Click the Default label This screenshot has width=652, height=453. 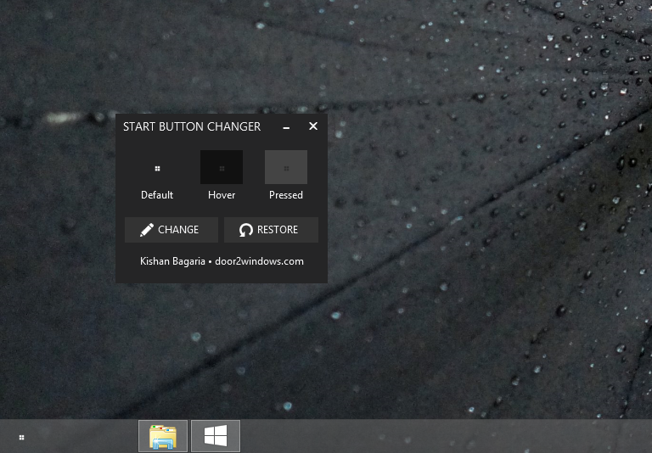click(x=157, y=195)
